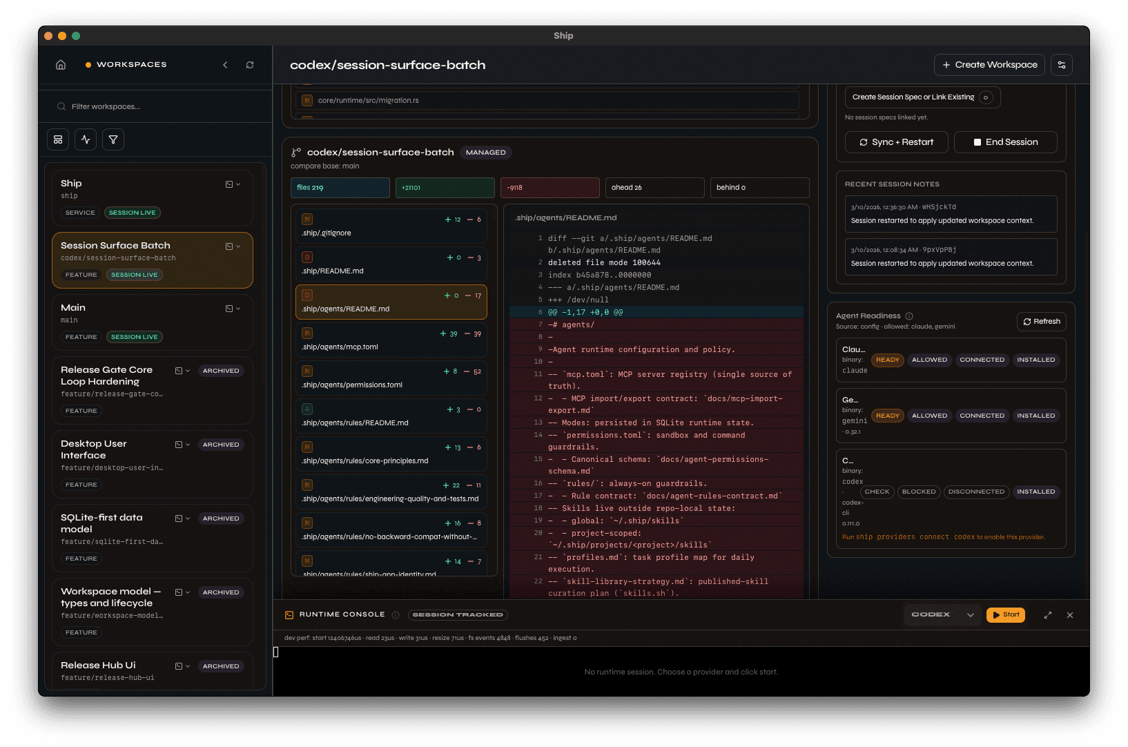The height and width of the screenshot is (747, 1128).
Task: Select the ahead 26 chip
Action: (x=654, y=187)
